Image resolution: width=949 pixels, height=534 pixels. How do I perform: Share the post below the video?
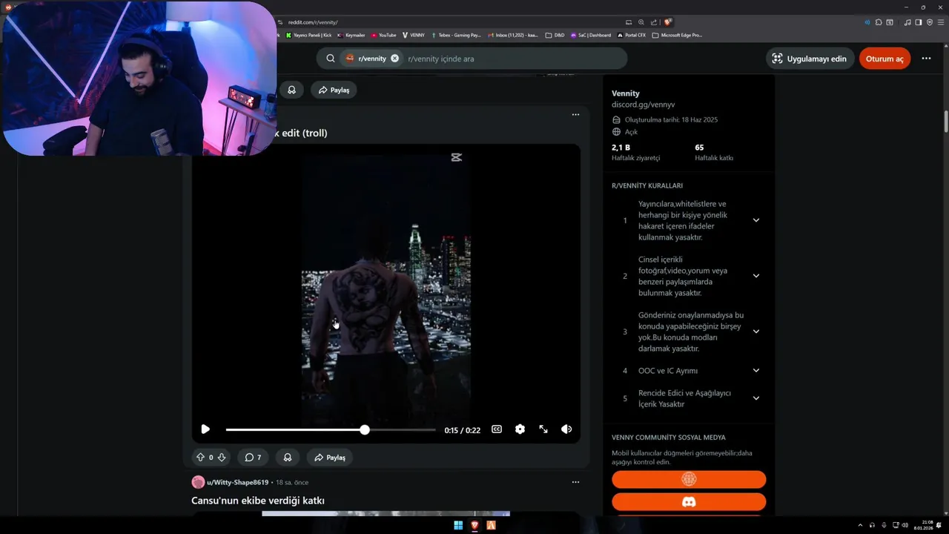[x=330, y=458]
